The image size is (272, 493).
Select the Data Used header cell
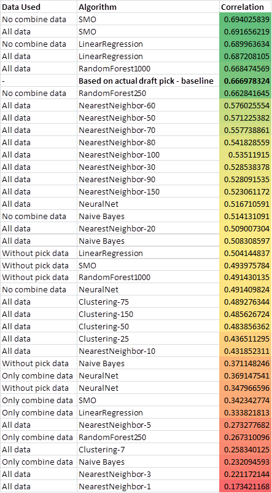pos(39,7)
